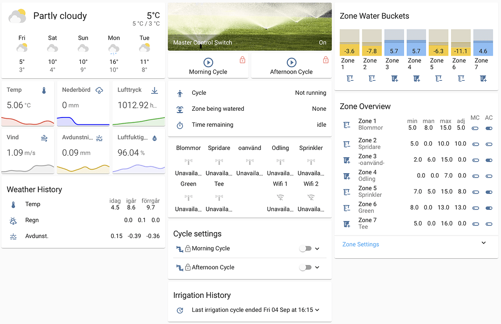Expand the Morning Cycle settings row
The width and height of the screenshot is (501, 324).
tap(317, 248)
